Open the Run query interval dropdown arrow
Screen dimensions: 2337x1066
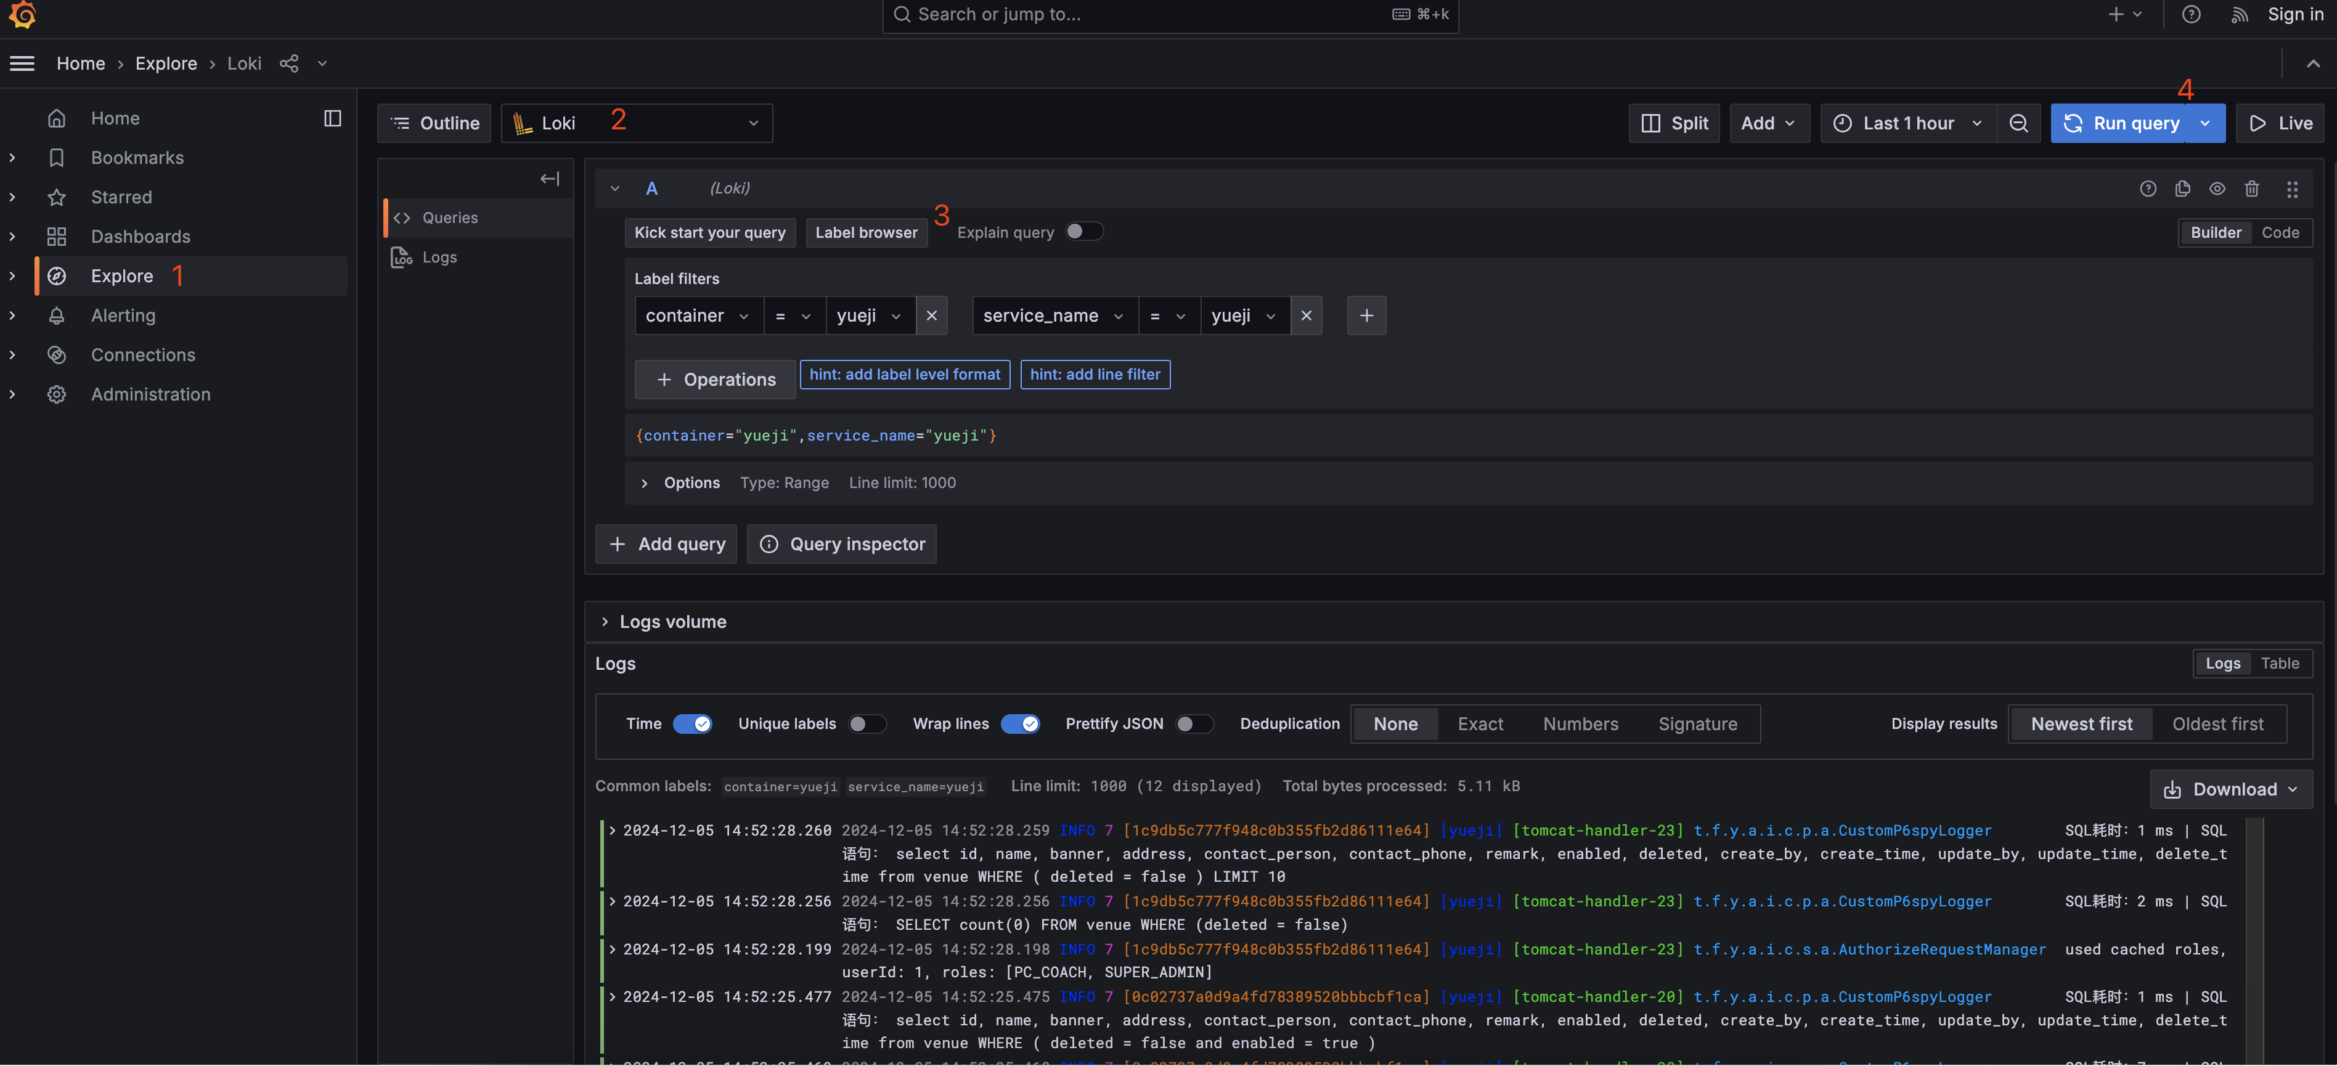2206,123
